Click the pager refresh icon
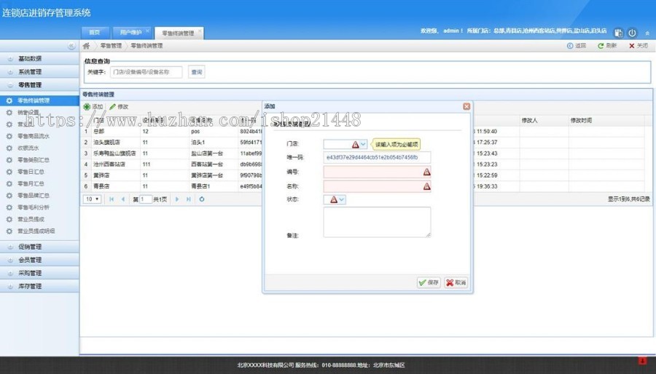This screenshot has height=374, width=656. (202, 199)
